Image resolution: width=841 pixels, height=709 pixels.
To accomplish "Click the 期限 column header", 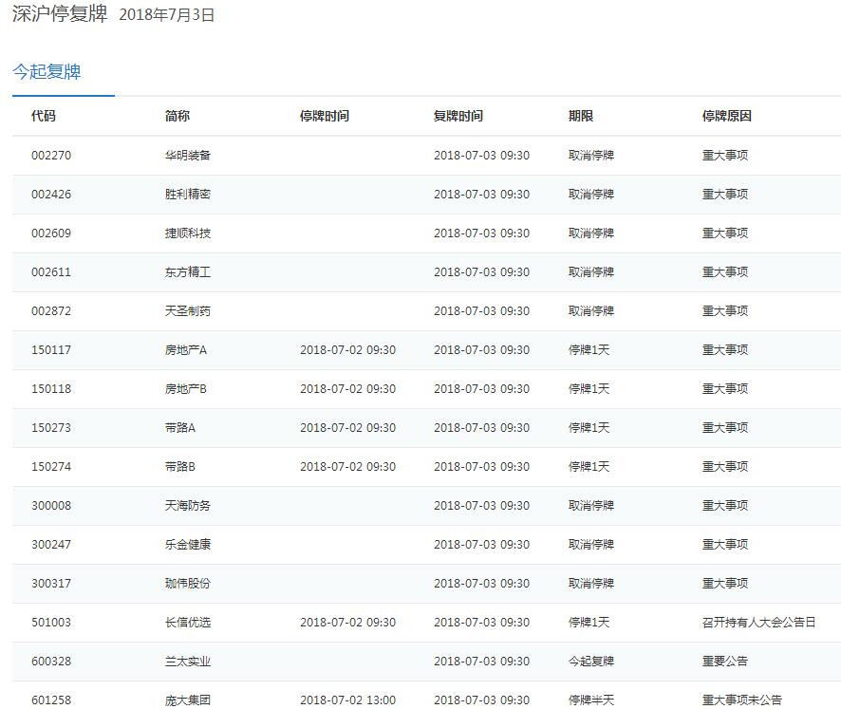I will 581,116.
